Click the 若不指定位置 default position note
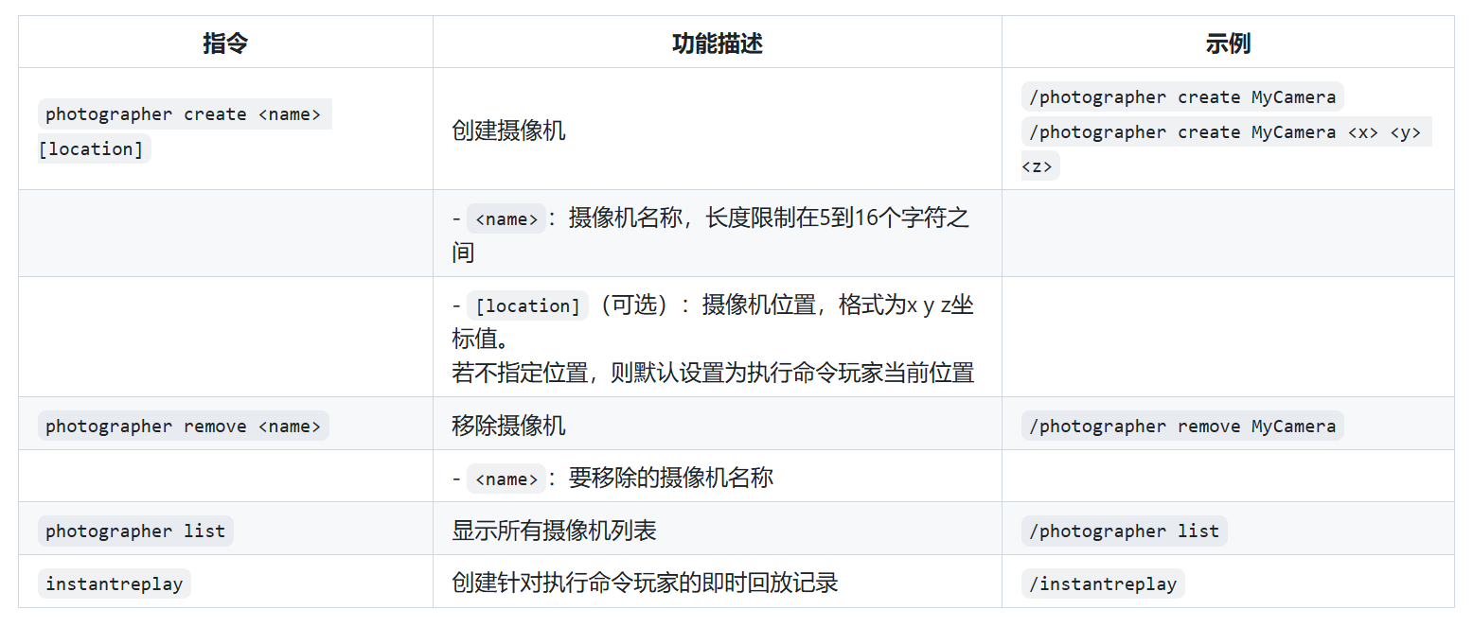1473x627 pixels. [x=713, y=373]
